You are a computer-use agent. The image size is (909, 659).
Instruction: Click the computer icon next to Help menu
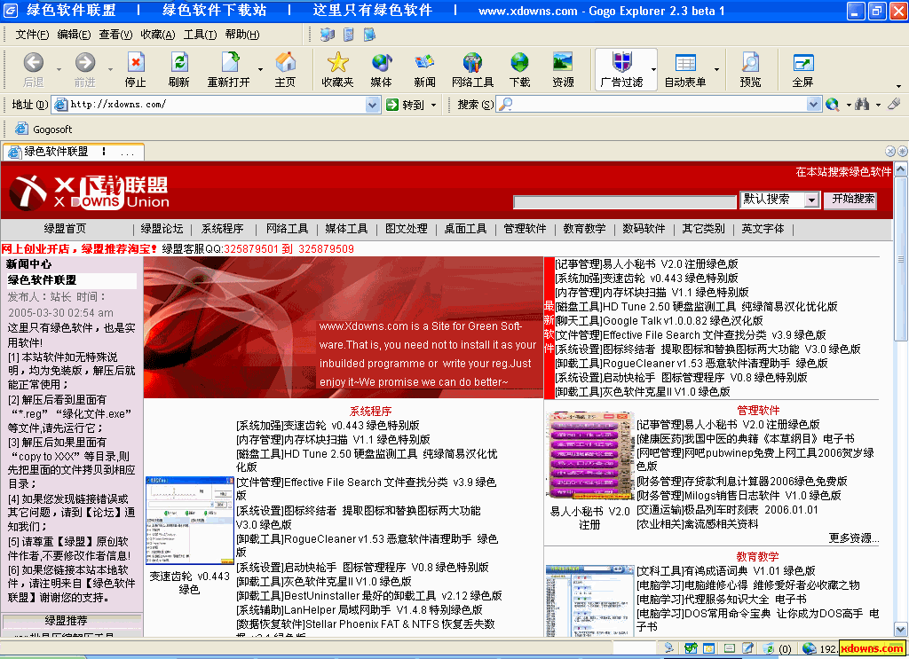(328, 35)
